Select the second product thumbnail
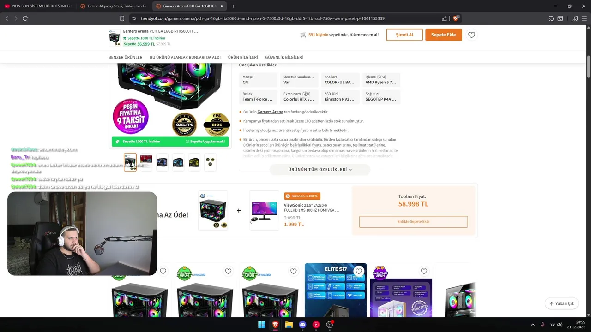 click(x=146, y=162)
